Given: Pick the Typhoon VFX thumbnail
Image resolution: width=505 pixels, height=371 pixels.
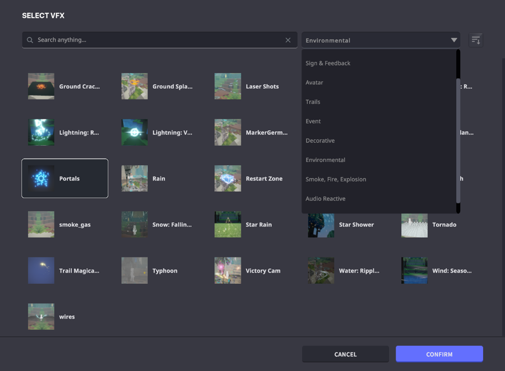Looking at the screenshot, I should [135, 270].
